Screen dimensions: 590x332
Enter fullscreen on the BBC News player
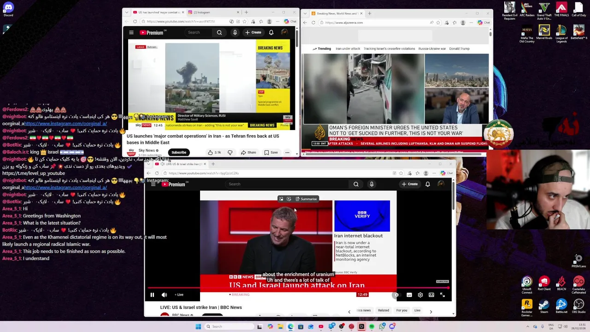coord(442,295)
